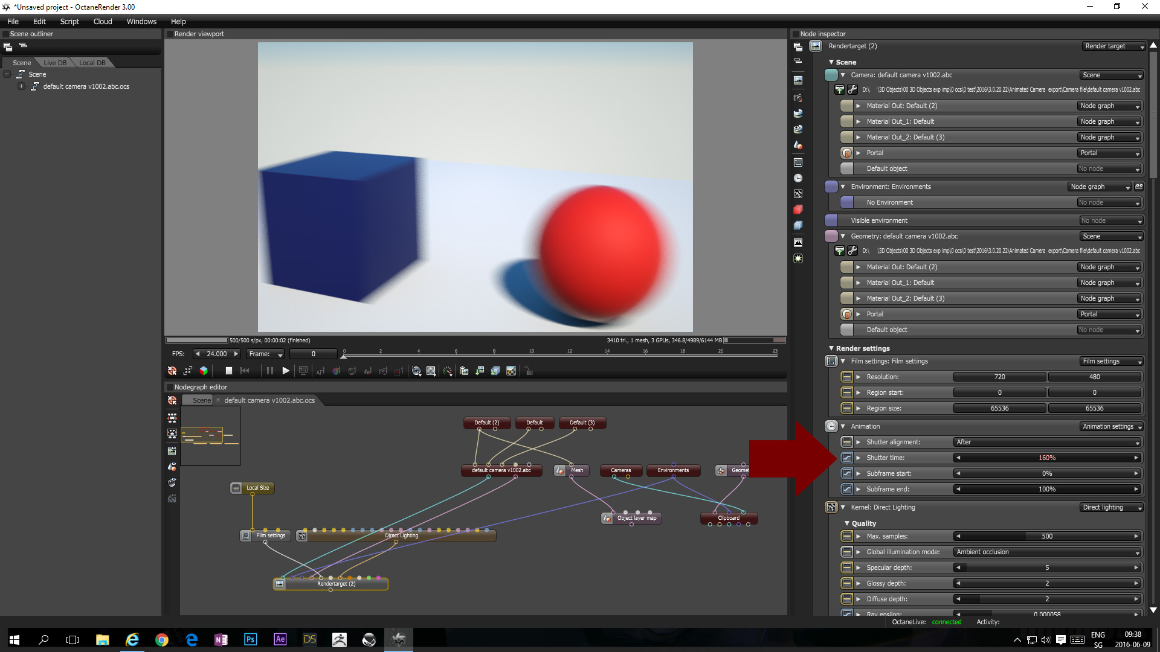The image size is (1160, 652).
Task: Click the Object layer map node icon
Action: pyautogui.click(x=607, y=518)
